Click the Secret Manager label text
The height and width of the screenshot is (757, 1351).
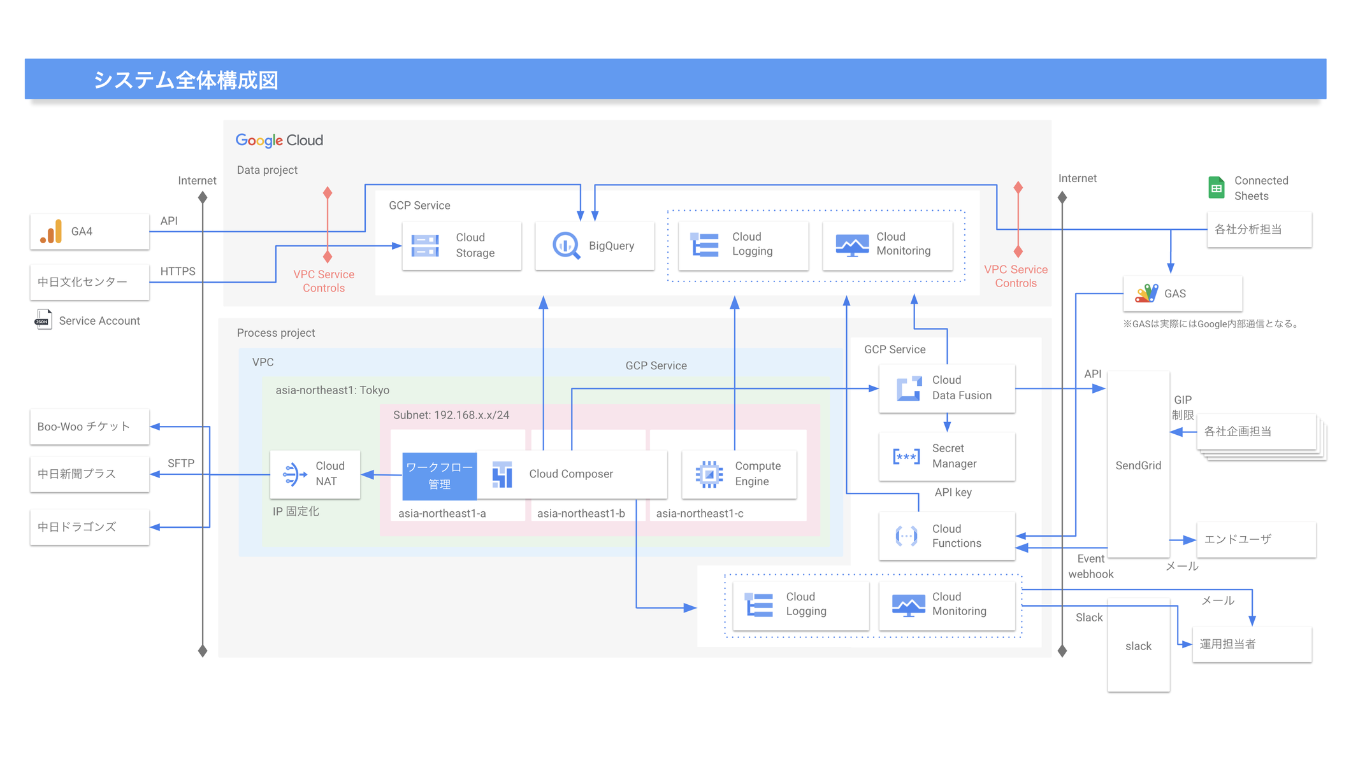tap(954, 456)
